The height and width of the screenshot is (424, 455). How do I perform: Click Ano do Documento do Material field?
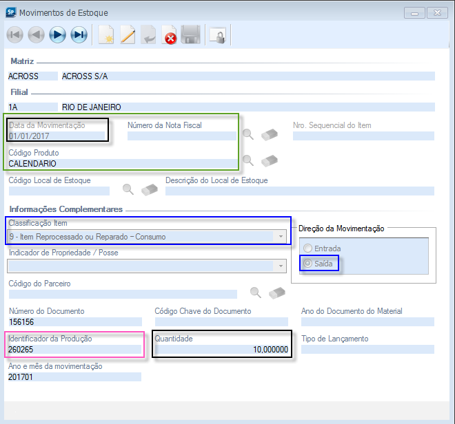367,321
